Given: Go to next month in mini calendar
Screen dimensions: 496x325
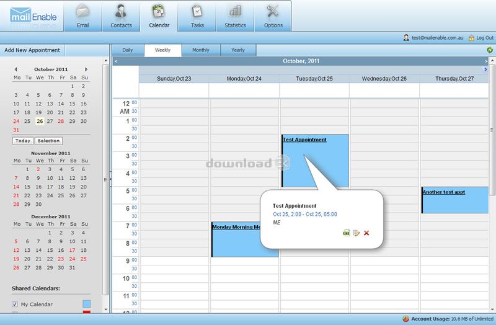Looking at the screenshot, I should coord(86,69).
